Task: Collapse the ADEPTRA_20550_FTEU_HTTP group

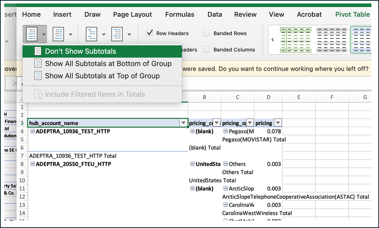Action: [32, 164]
